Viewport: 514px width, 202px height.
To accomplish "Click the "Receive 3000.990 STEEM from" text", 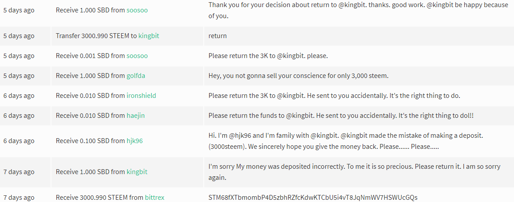I will 99,198.
